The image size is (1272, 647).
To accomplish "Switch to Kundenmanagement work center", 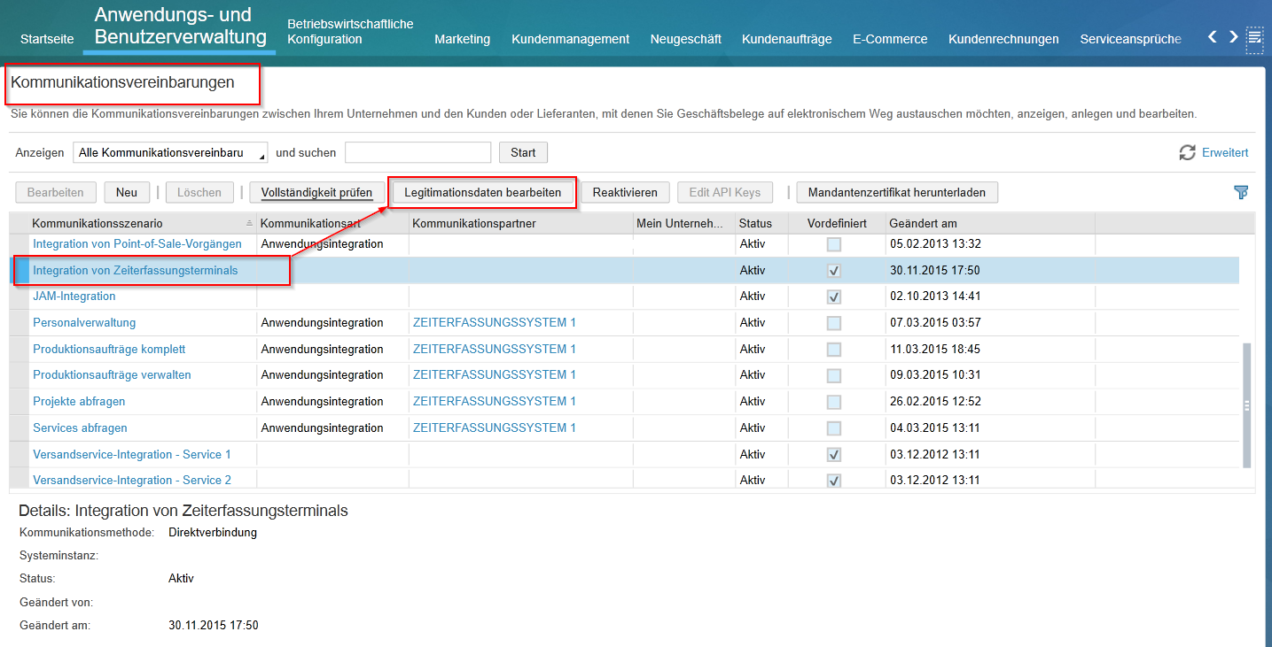I will [x=570, y=39].
